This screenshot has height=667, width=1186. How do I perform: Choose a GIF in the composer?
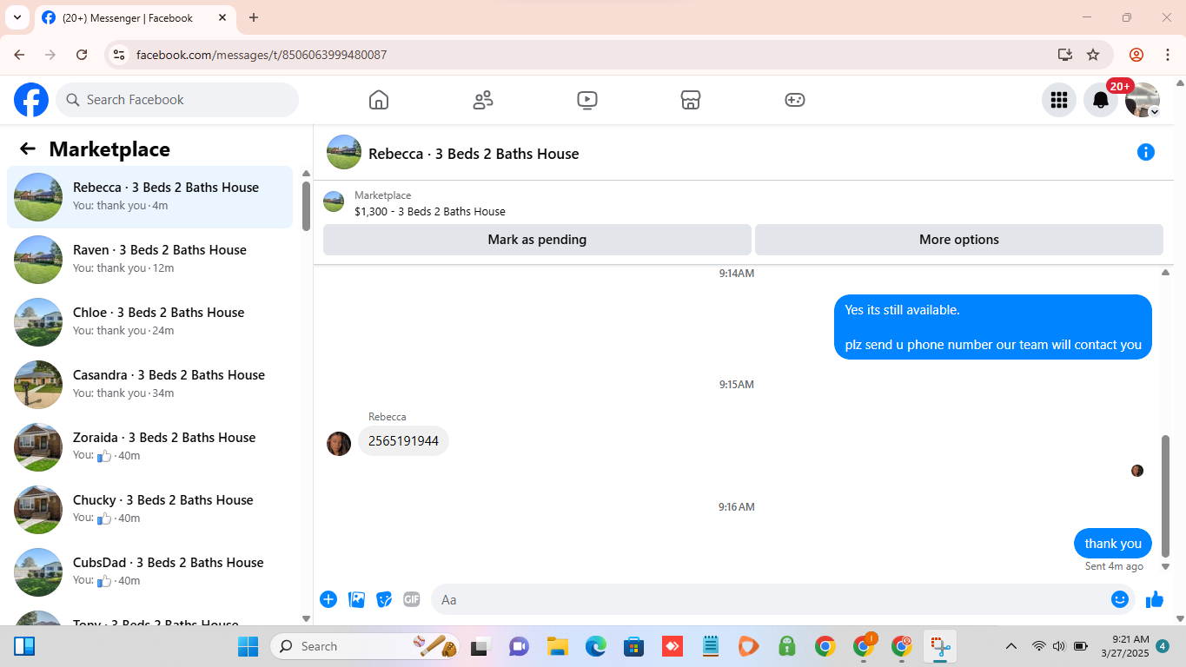(412, 599)
